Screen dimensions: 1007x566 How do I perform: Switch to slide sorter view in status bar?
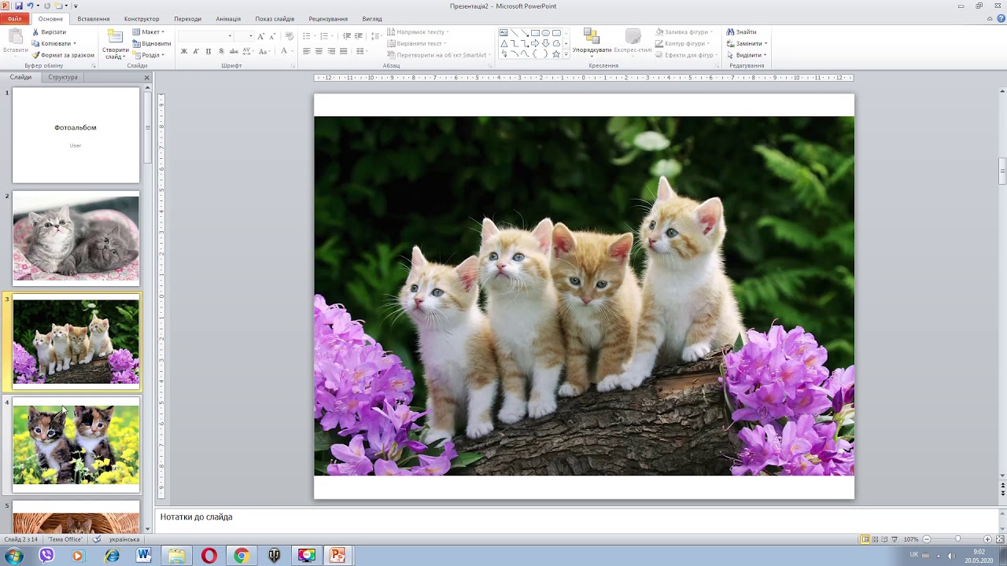click(x=875, y=539)
